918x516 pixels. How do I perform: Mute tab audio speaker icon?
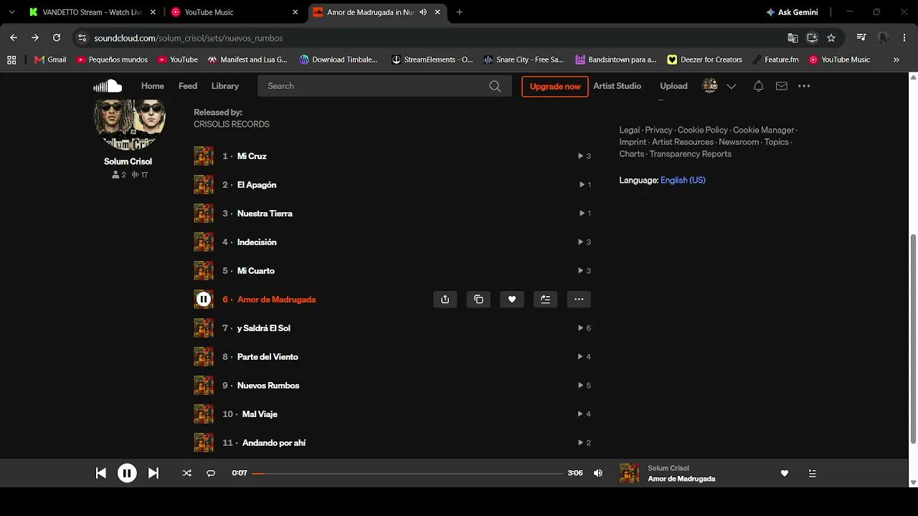(423, 12)
